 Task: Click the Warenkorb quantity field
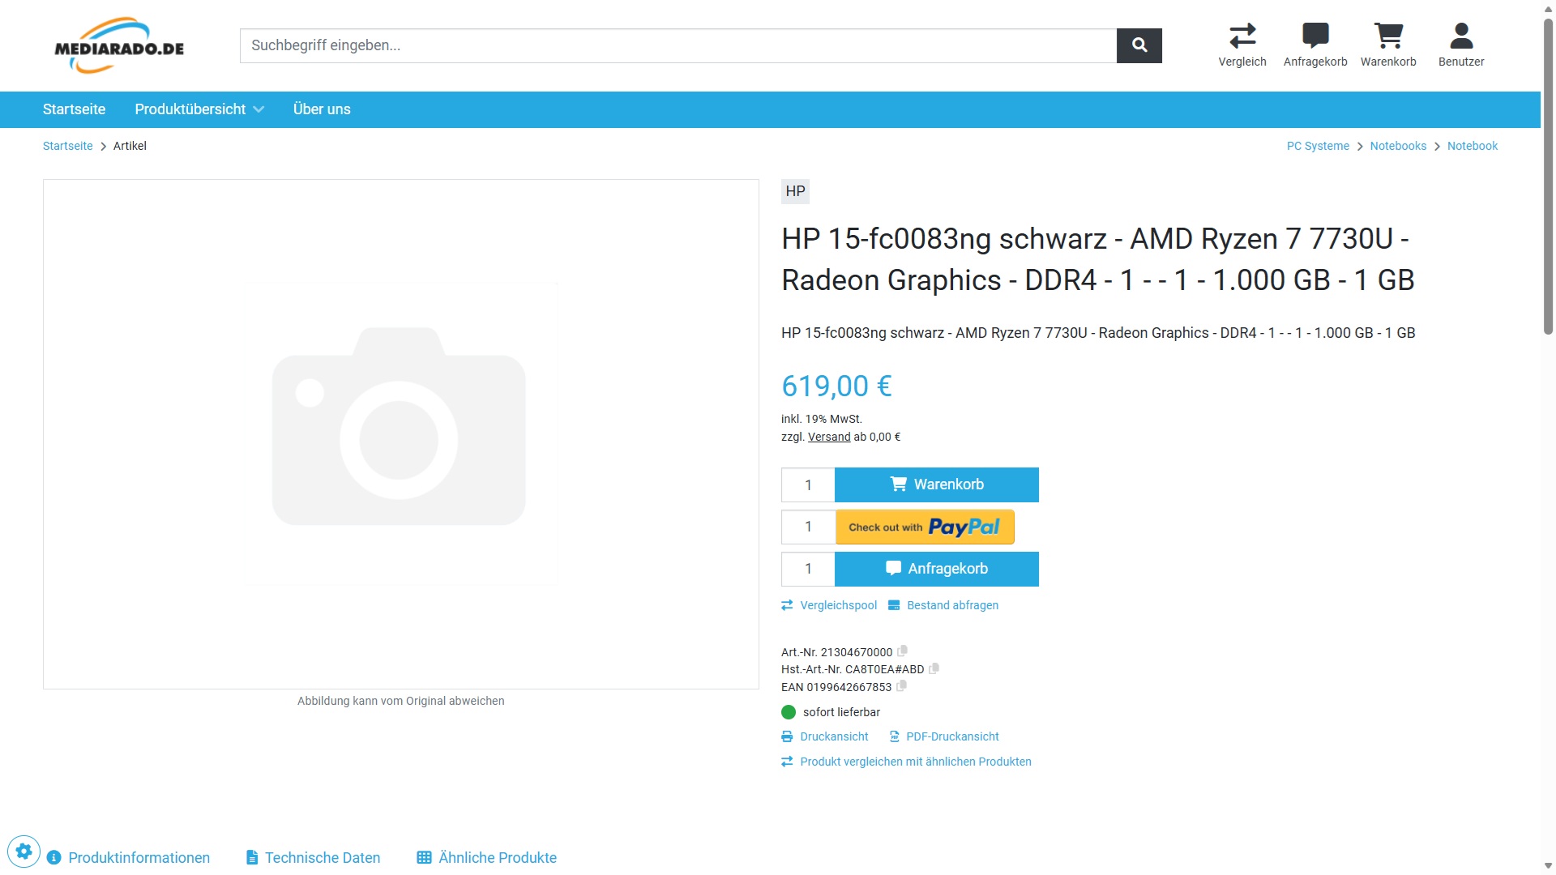[x=807, y=484]
